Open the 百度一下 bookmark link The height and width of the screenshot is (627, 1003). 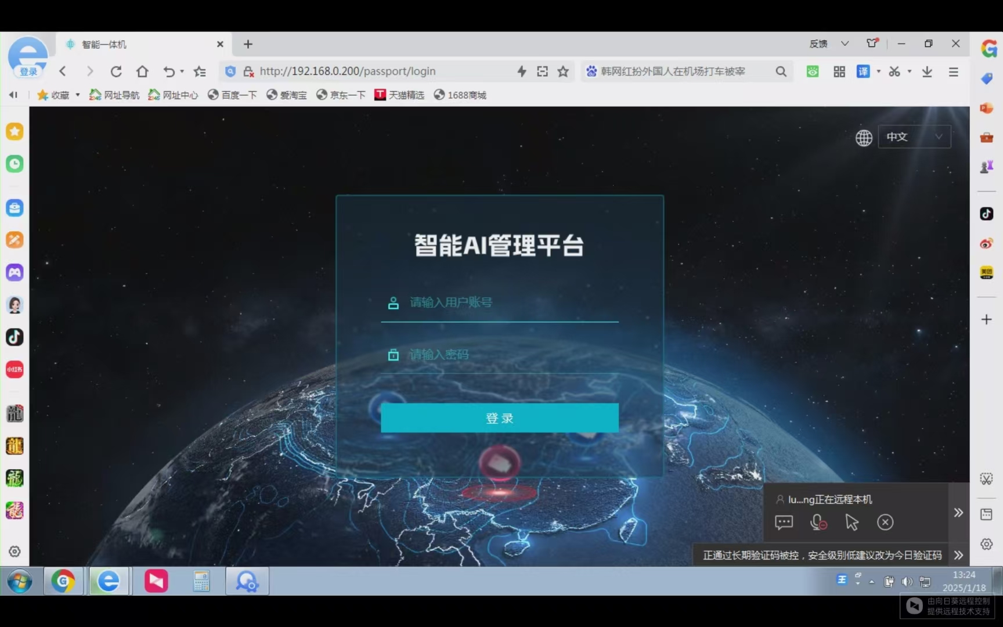232,95
